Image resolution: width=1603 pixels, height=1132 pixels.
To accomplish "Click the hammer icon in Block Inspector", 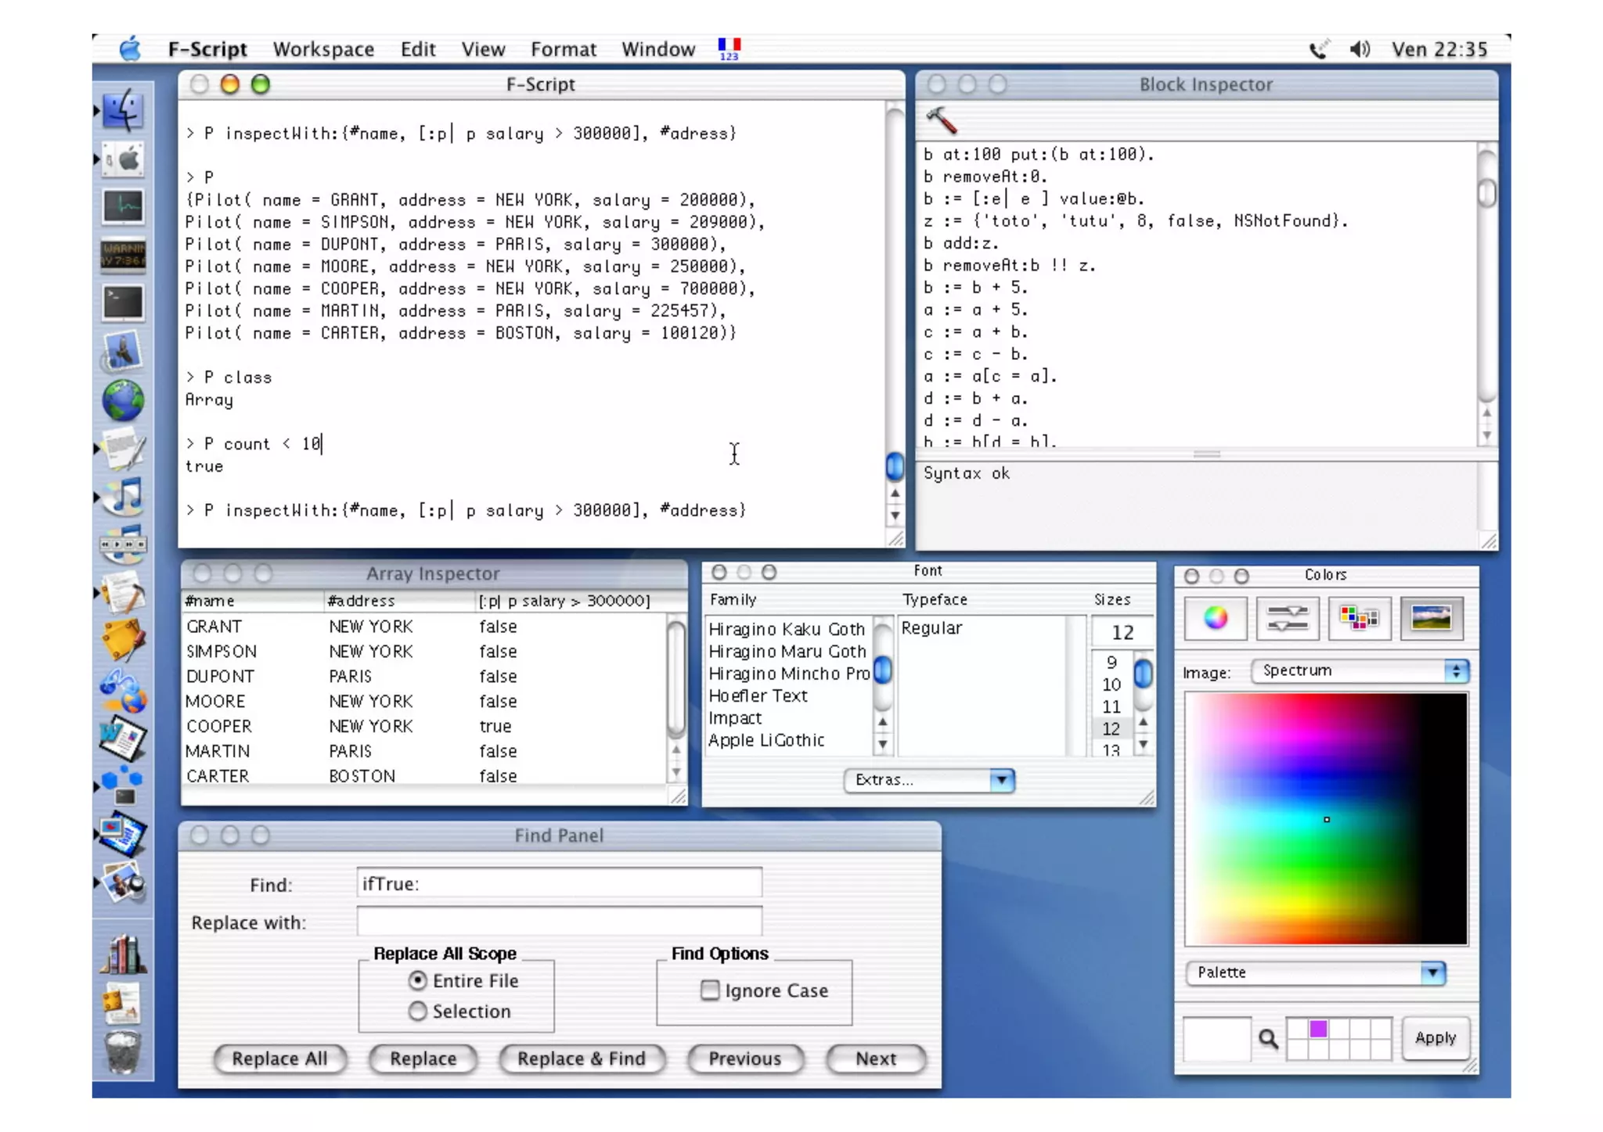I will (x=941, y=120).
